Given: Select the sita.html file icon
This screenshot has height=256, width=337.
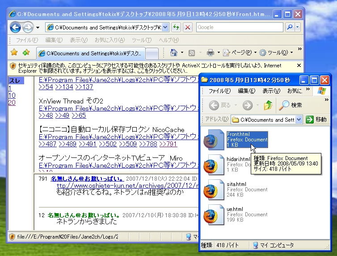Looking at the screenshot, I should [x=214, y=190].
